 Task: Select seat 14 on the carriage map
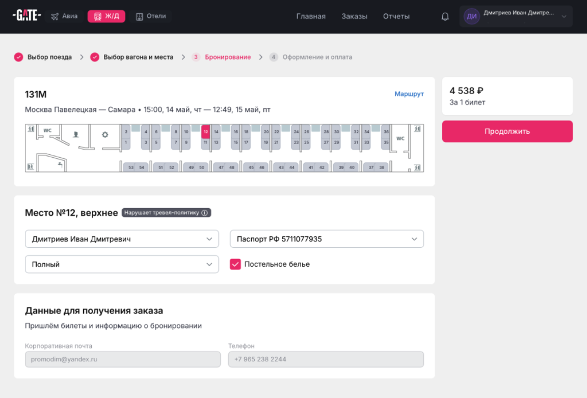(x=216, y=132)
